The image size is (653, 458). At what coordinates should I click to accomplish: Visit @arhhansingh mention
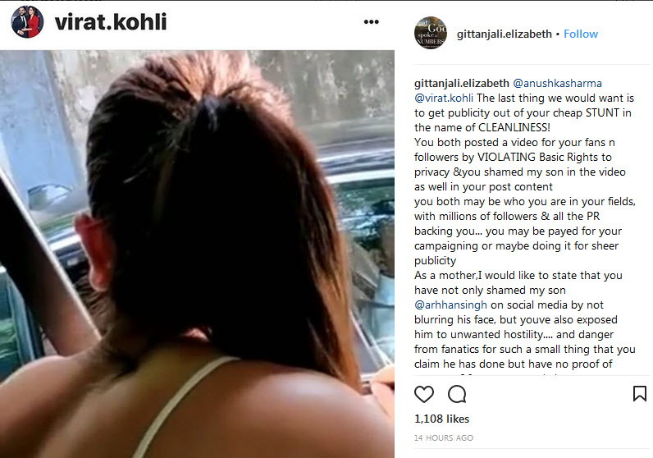pyautogui.click(x=450, y=305)
